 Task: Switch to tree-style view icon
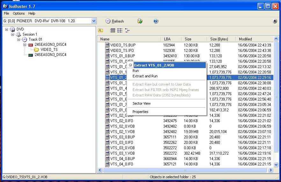[127, 31]
